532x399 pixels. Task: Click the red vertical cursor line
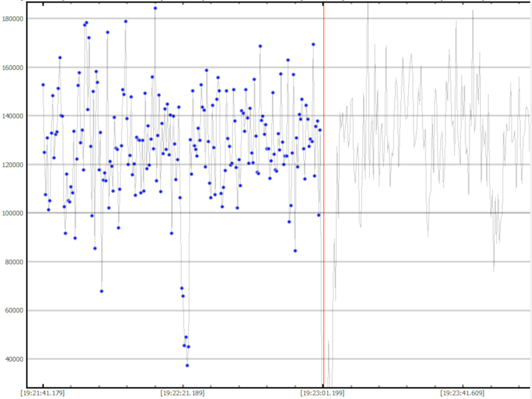tap(324, 199)
